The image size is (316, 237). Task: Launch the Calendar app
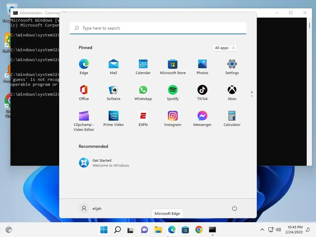click(143, 67)
